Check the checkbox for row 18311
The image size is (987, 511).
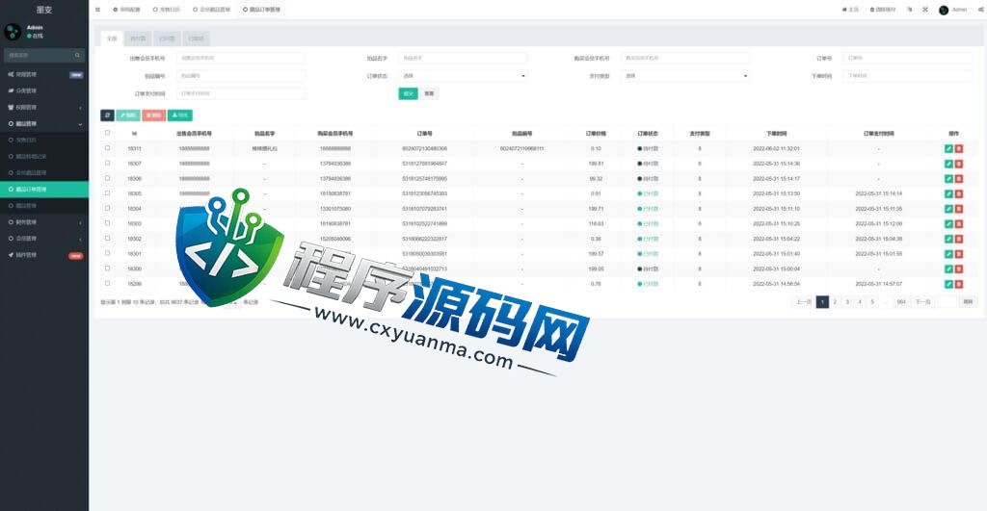point(107,148)
